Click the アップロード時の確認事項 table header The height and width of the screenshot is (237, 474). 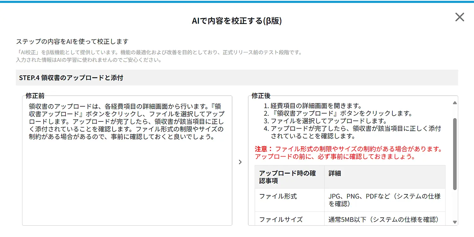pos(288,177)
